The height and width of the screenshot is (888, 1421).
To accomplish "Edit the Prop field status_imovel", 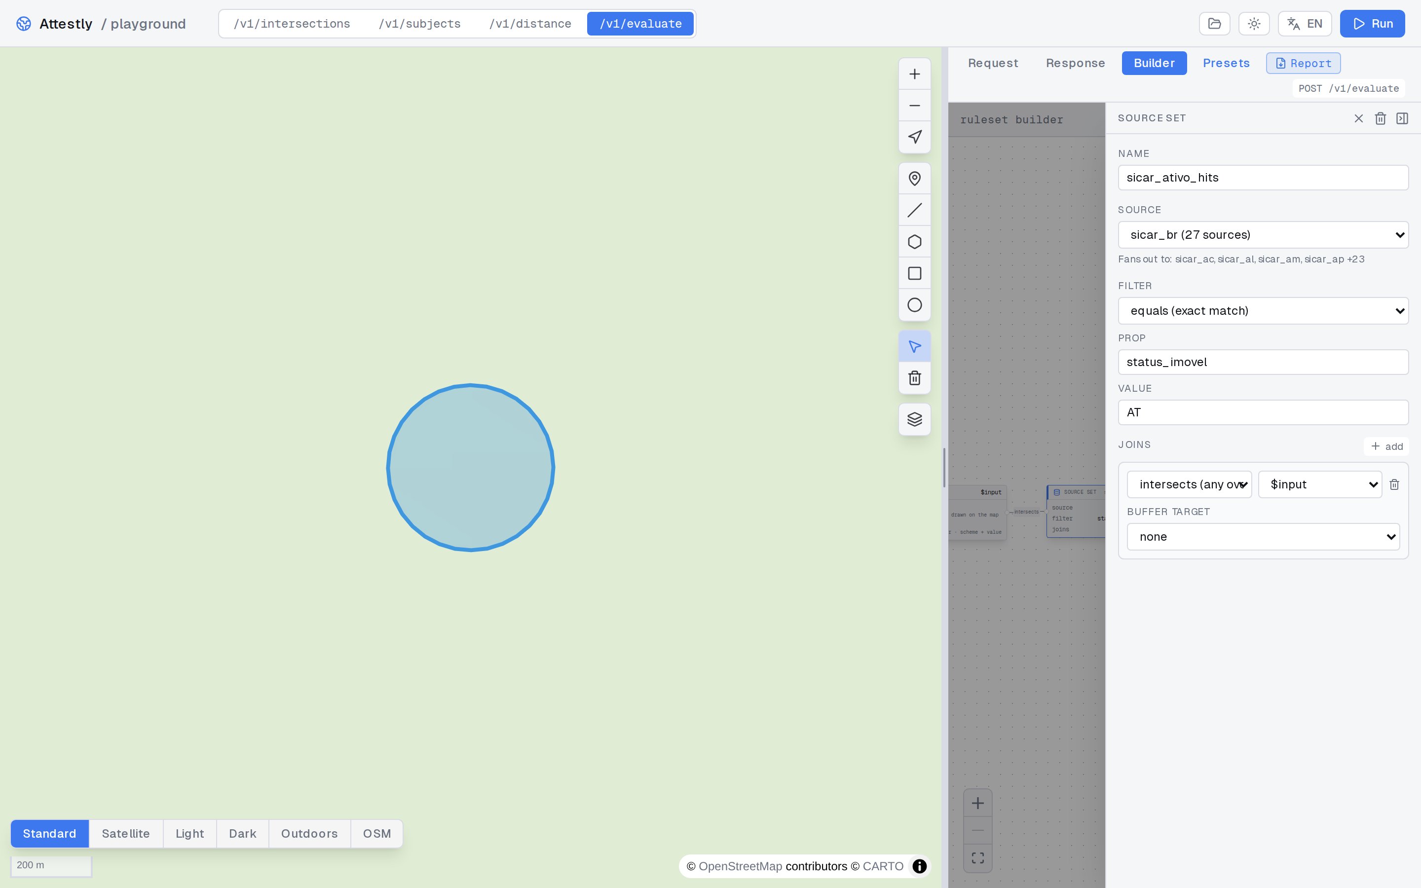I will [x=1263, y=363].
